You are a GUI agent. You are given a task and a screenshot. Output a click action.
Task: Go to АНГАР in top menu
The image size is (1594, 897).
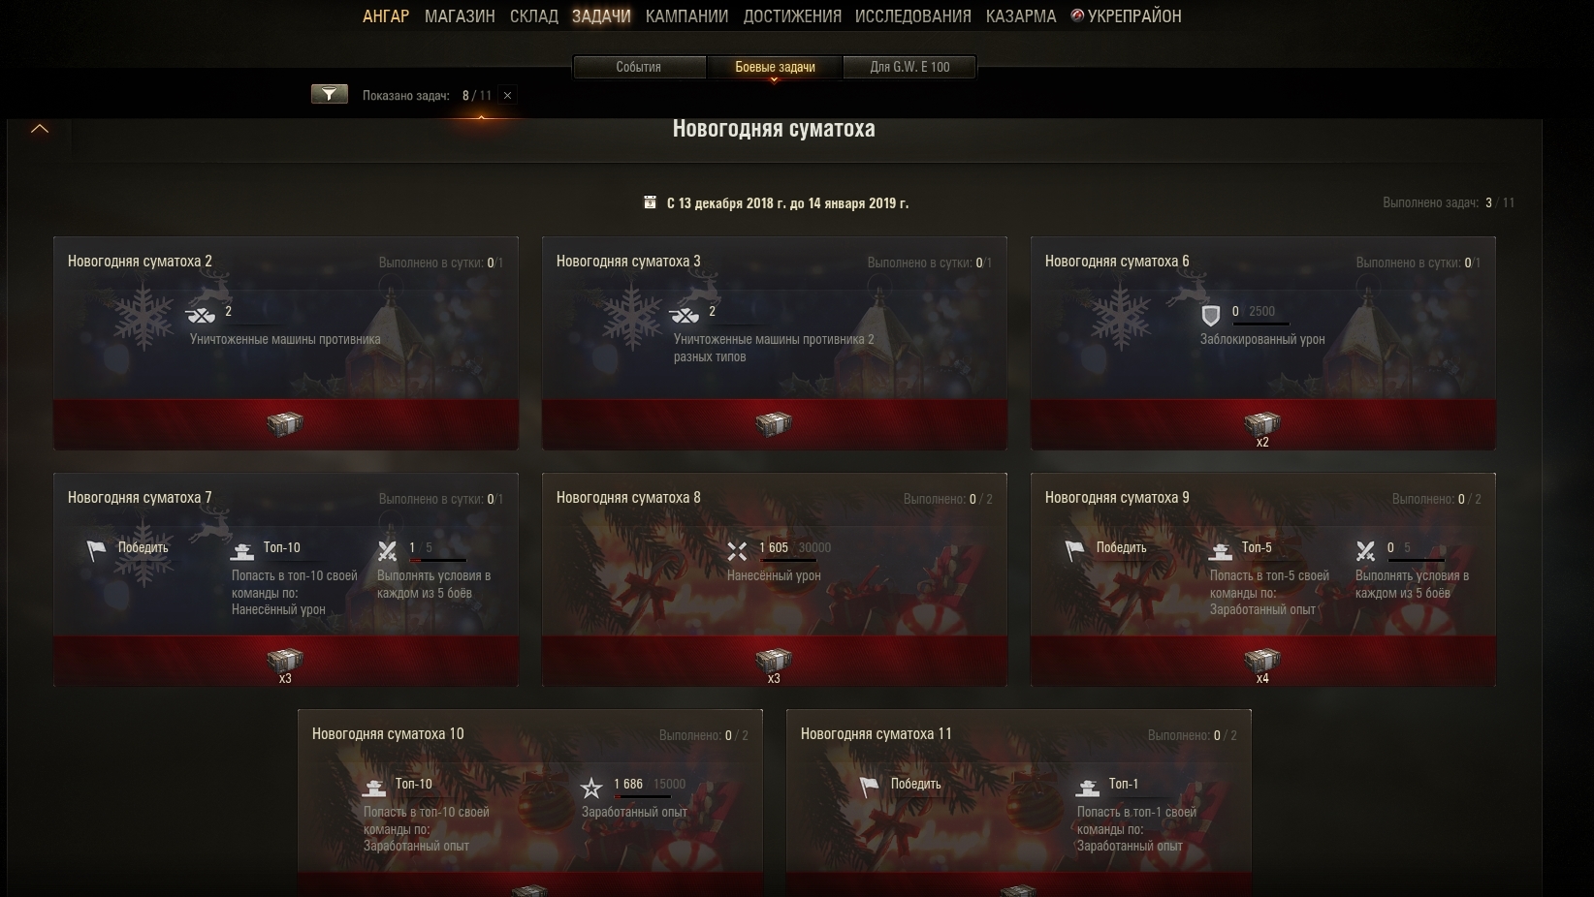(386, 16)
